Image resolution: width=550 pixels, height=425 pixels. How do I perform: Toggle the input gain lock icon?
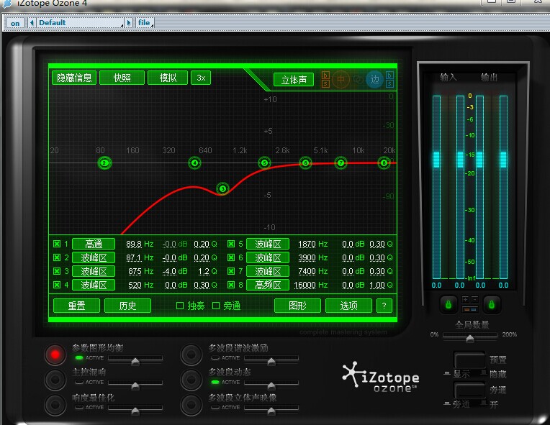(x=448, y=304)
